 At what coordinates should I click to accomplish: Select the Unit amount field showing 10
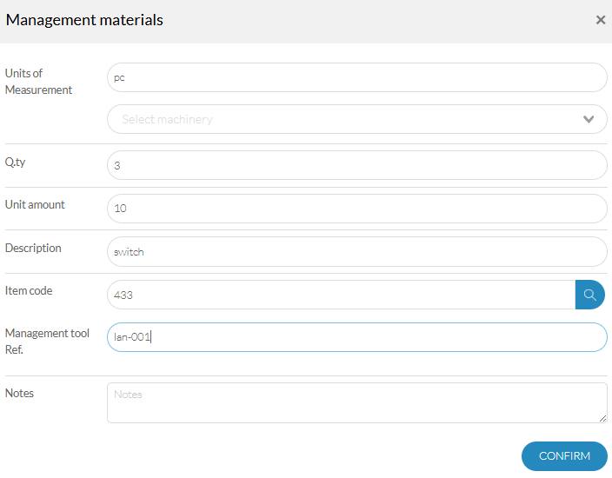pos(356,209)
